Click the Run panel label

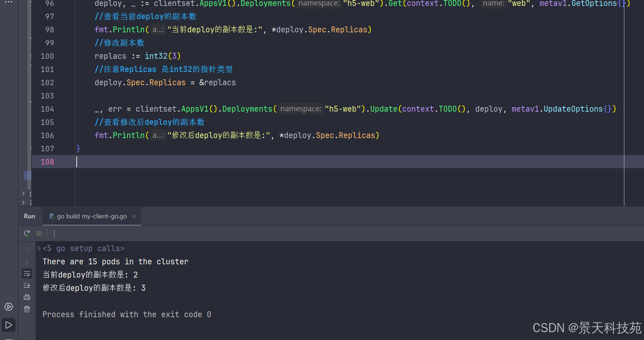pyautogui.click(x=30, y=216)
